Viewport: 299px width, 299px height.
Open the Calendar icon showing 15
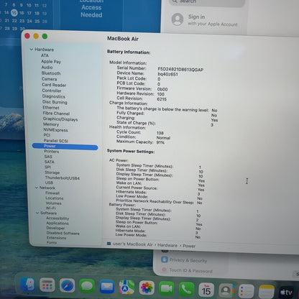(x=206, y=290)
